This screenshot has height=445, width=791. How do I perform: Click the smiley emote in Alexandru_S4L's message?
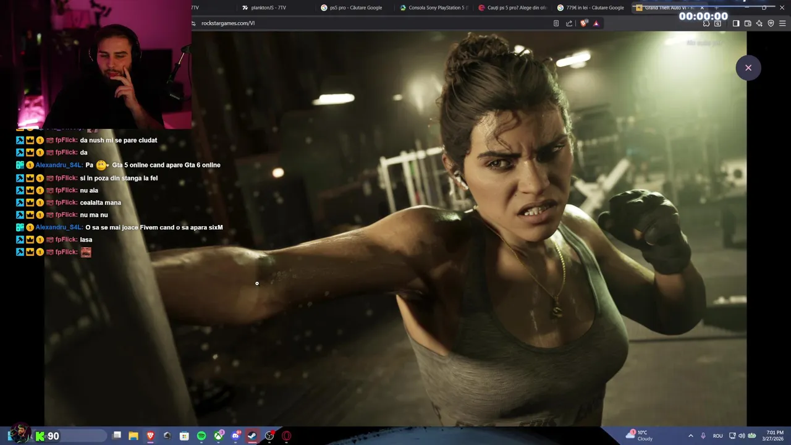(102, 165)
